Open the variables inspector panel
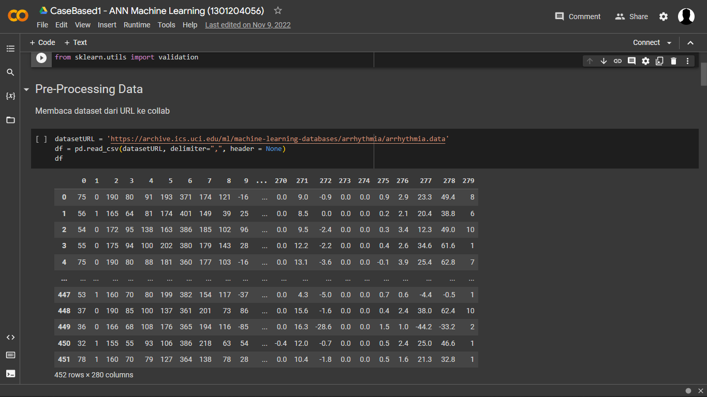Viewport: 707px width, 397px height. [10, 96]
